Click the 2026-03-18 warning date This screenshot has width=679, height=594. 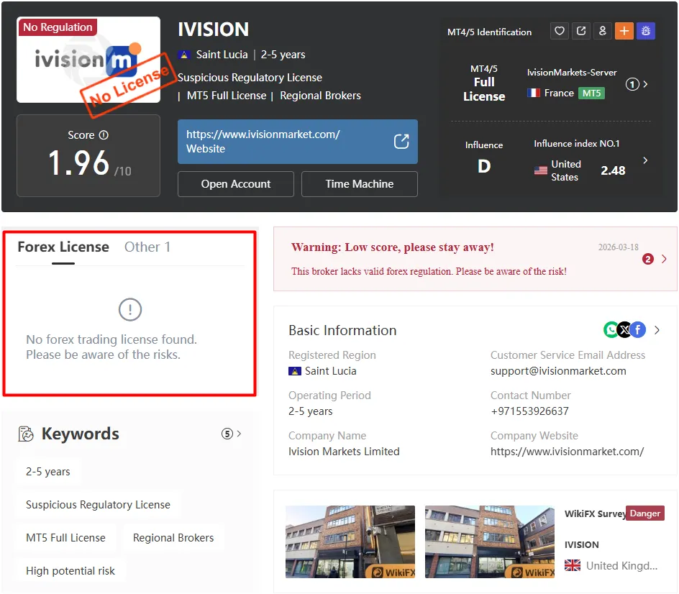coord(618,247)
